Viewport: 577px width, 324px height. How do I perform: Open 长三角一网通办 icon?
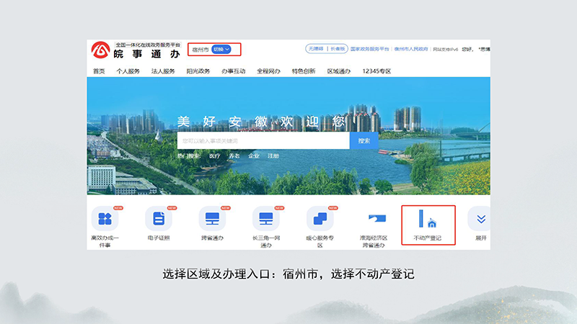[x=266, y=218]
